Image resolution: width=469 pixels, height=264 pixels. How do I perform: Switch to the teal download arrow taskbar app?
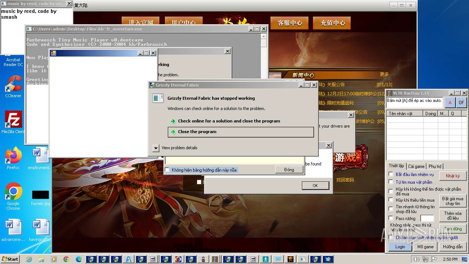tap(266, 259)
